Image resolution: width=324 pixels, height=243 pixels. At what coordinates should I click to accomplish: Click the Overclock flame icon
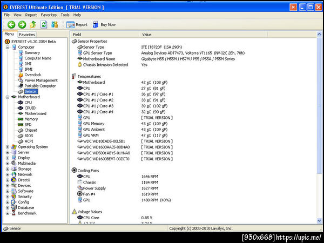point(21,75)
